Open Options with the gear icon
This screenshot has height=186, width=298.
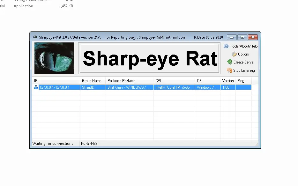[x=235, y=54]
